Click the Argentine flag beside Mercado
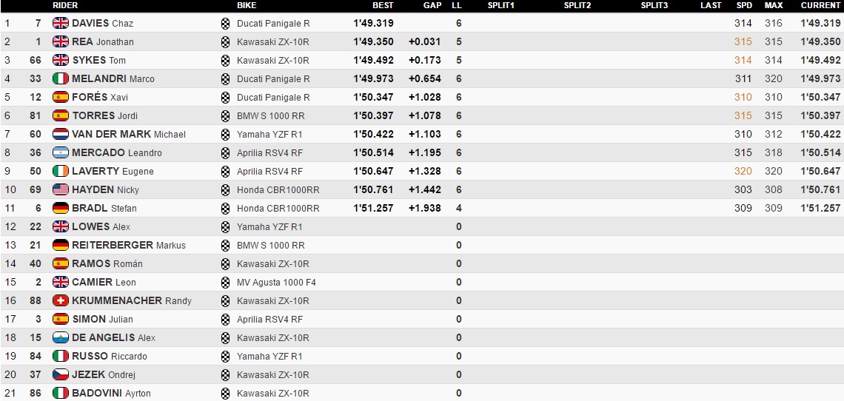The width and height of the screenshot is (844, 401). pyautogui.click(x=61, y=152)
